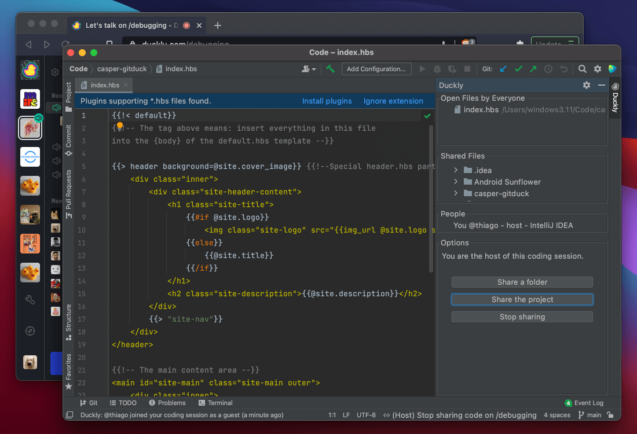
Task: Click the Install plugins link
Action: tap(327, 101)
